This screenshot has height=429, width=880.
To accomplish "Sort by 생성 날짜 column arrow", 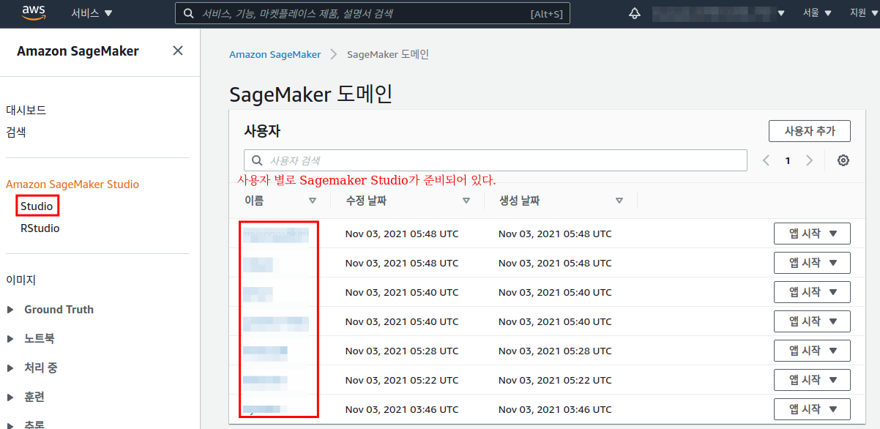I will 619,201.
